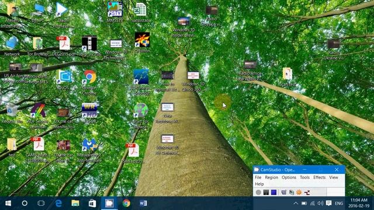
Task: Select the Google Chrome desktop shortcut
Action: 89,82
